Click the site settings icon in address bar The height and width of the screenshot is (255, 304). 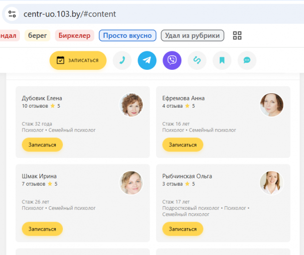pyautogui.click(x=12, y=14)
